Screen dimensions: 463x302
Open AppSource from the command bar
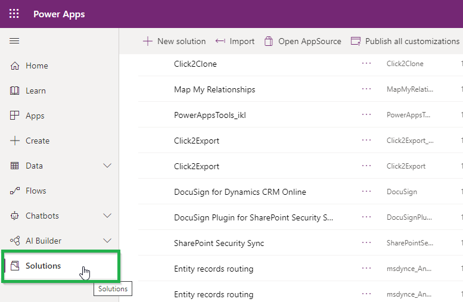(x=303, y=41)
